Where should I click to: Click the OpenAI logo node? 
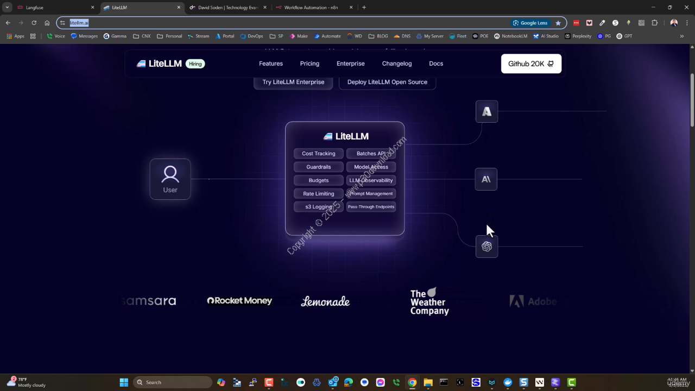point(486,247)
